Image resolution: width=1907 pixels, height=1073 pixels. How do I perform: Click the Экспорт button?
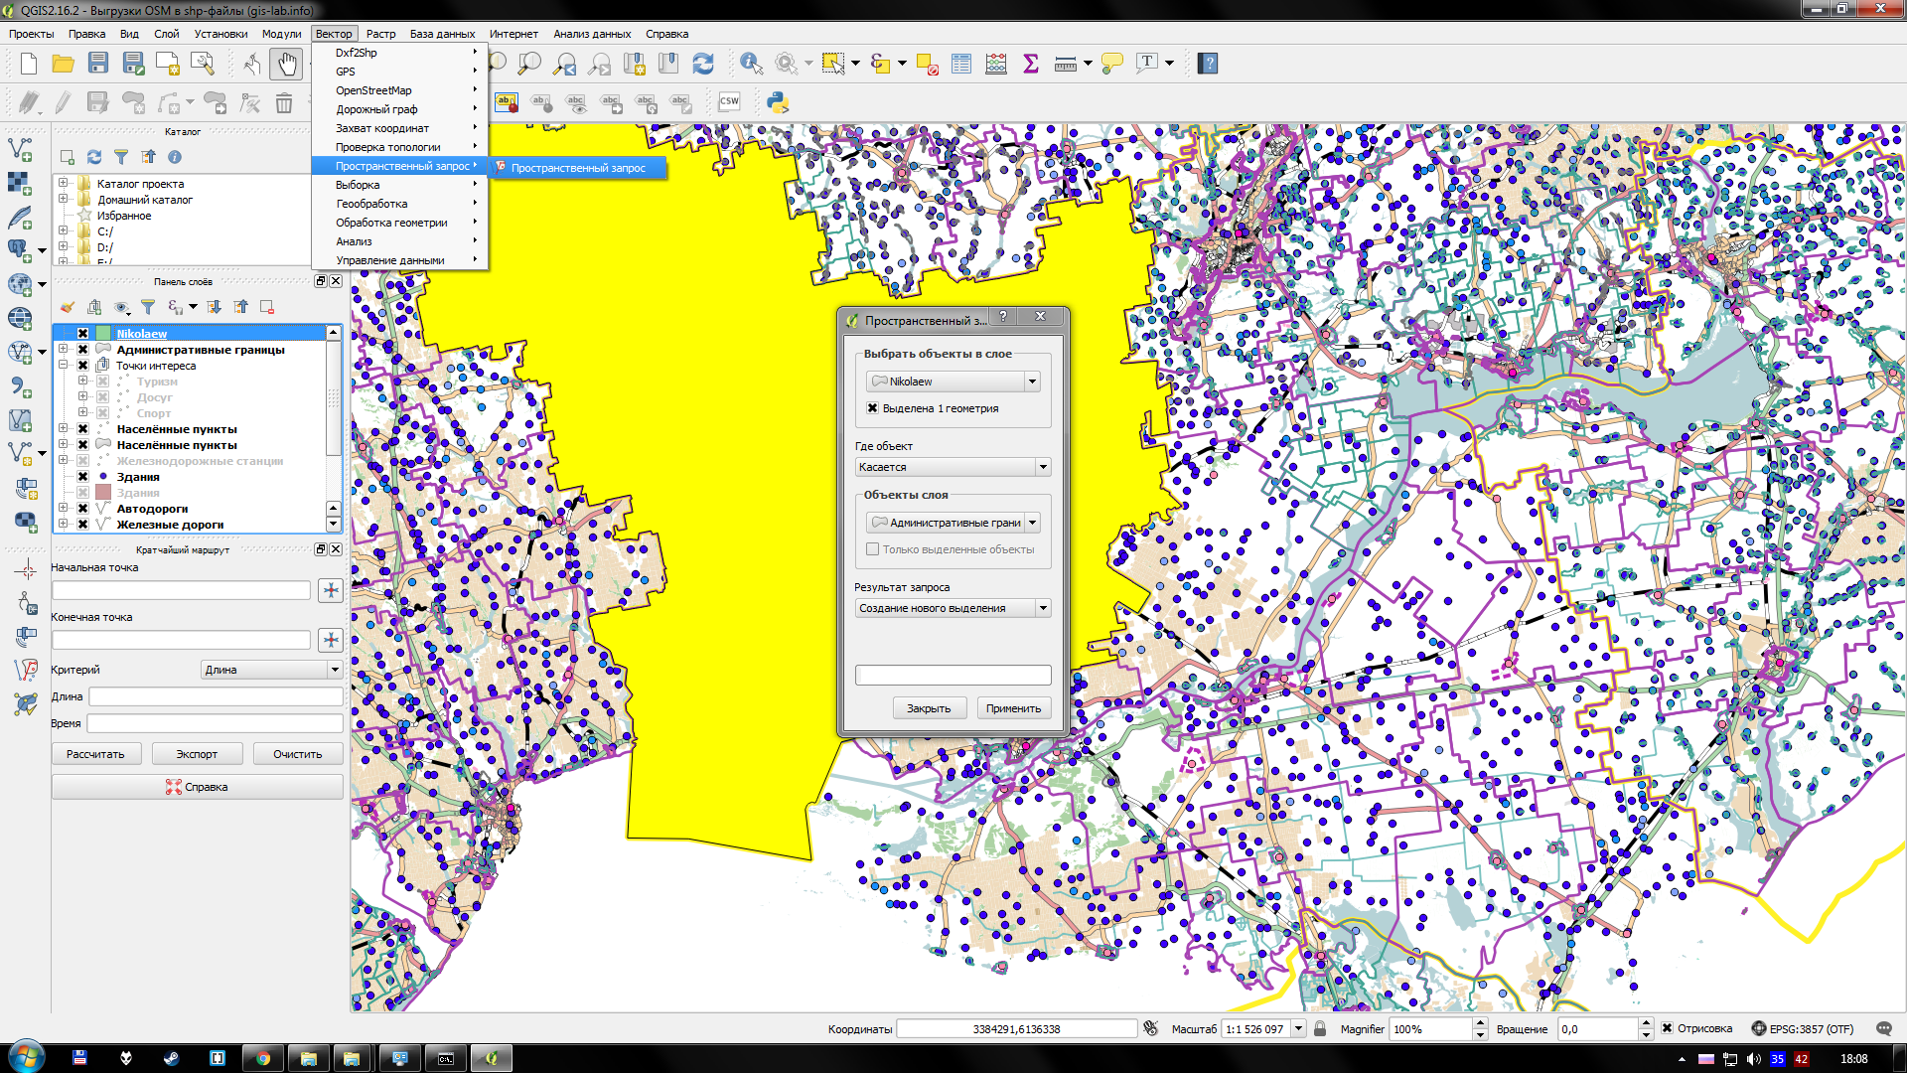[197, 754]
